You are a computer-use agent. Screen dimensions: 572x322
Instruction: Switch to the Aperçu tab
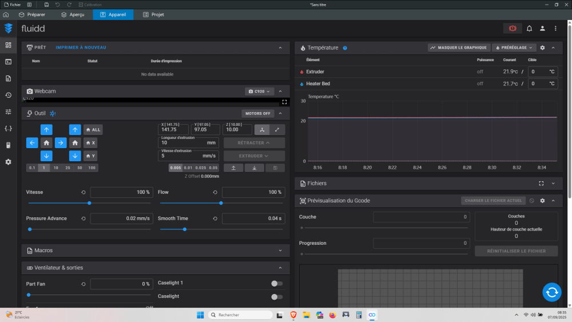point(73,15)
